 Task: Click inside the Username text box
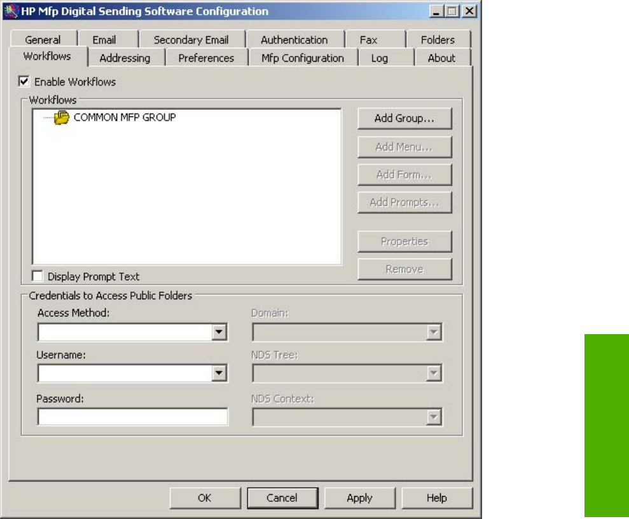click(x=125, y=373)
